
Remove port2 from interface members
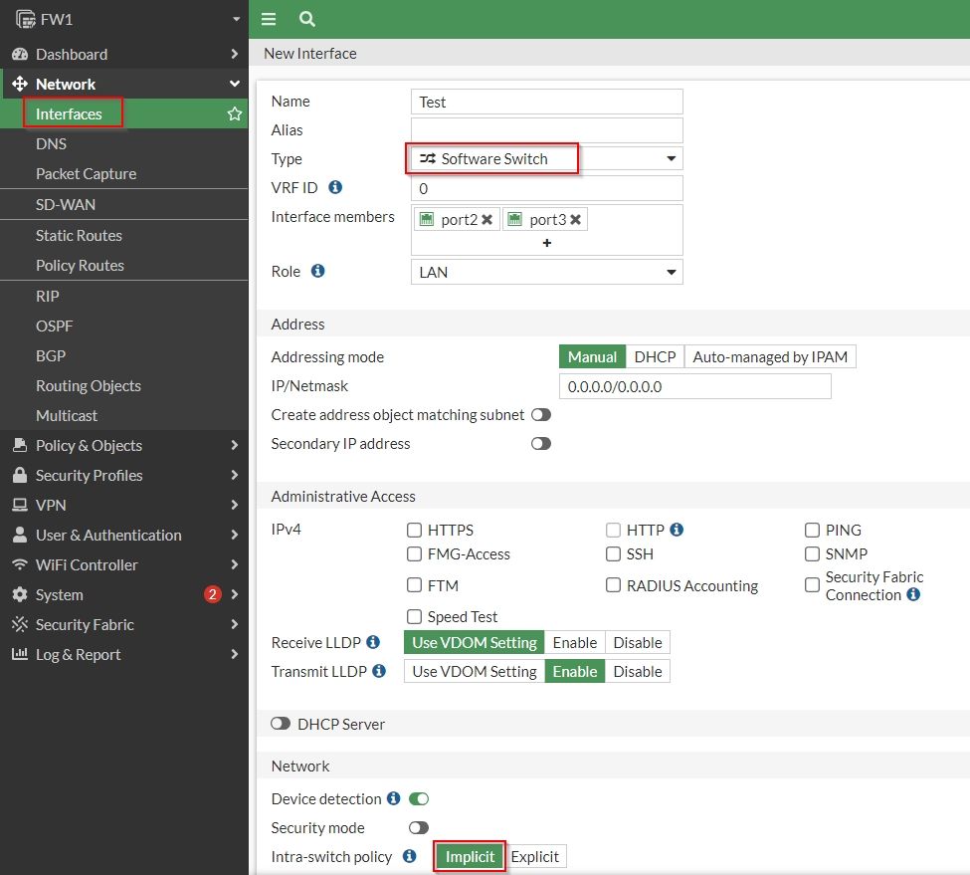[x=487, y=220]
